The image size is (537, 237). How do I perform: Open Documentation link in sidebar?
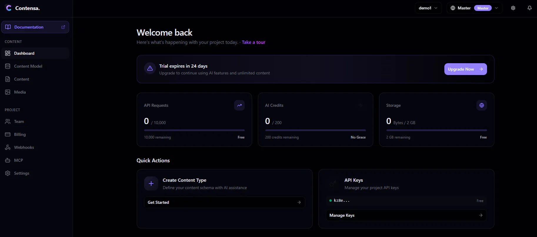(35, 27)
